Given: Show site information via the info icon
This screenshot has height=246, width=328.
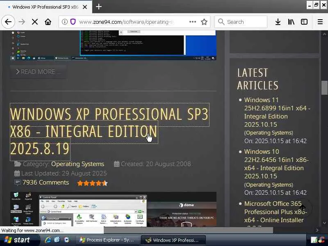Looking at the screenshot, I should [65, 22].
